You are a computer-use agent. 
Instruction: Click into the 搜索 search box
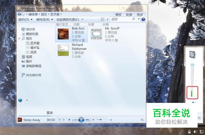point(121,19)
